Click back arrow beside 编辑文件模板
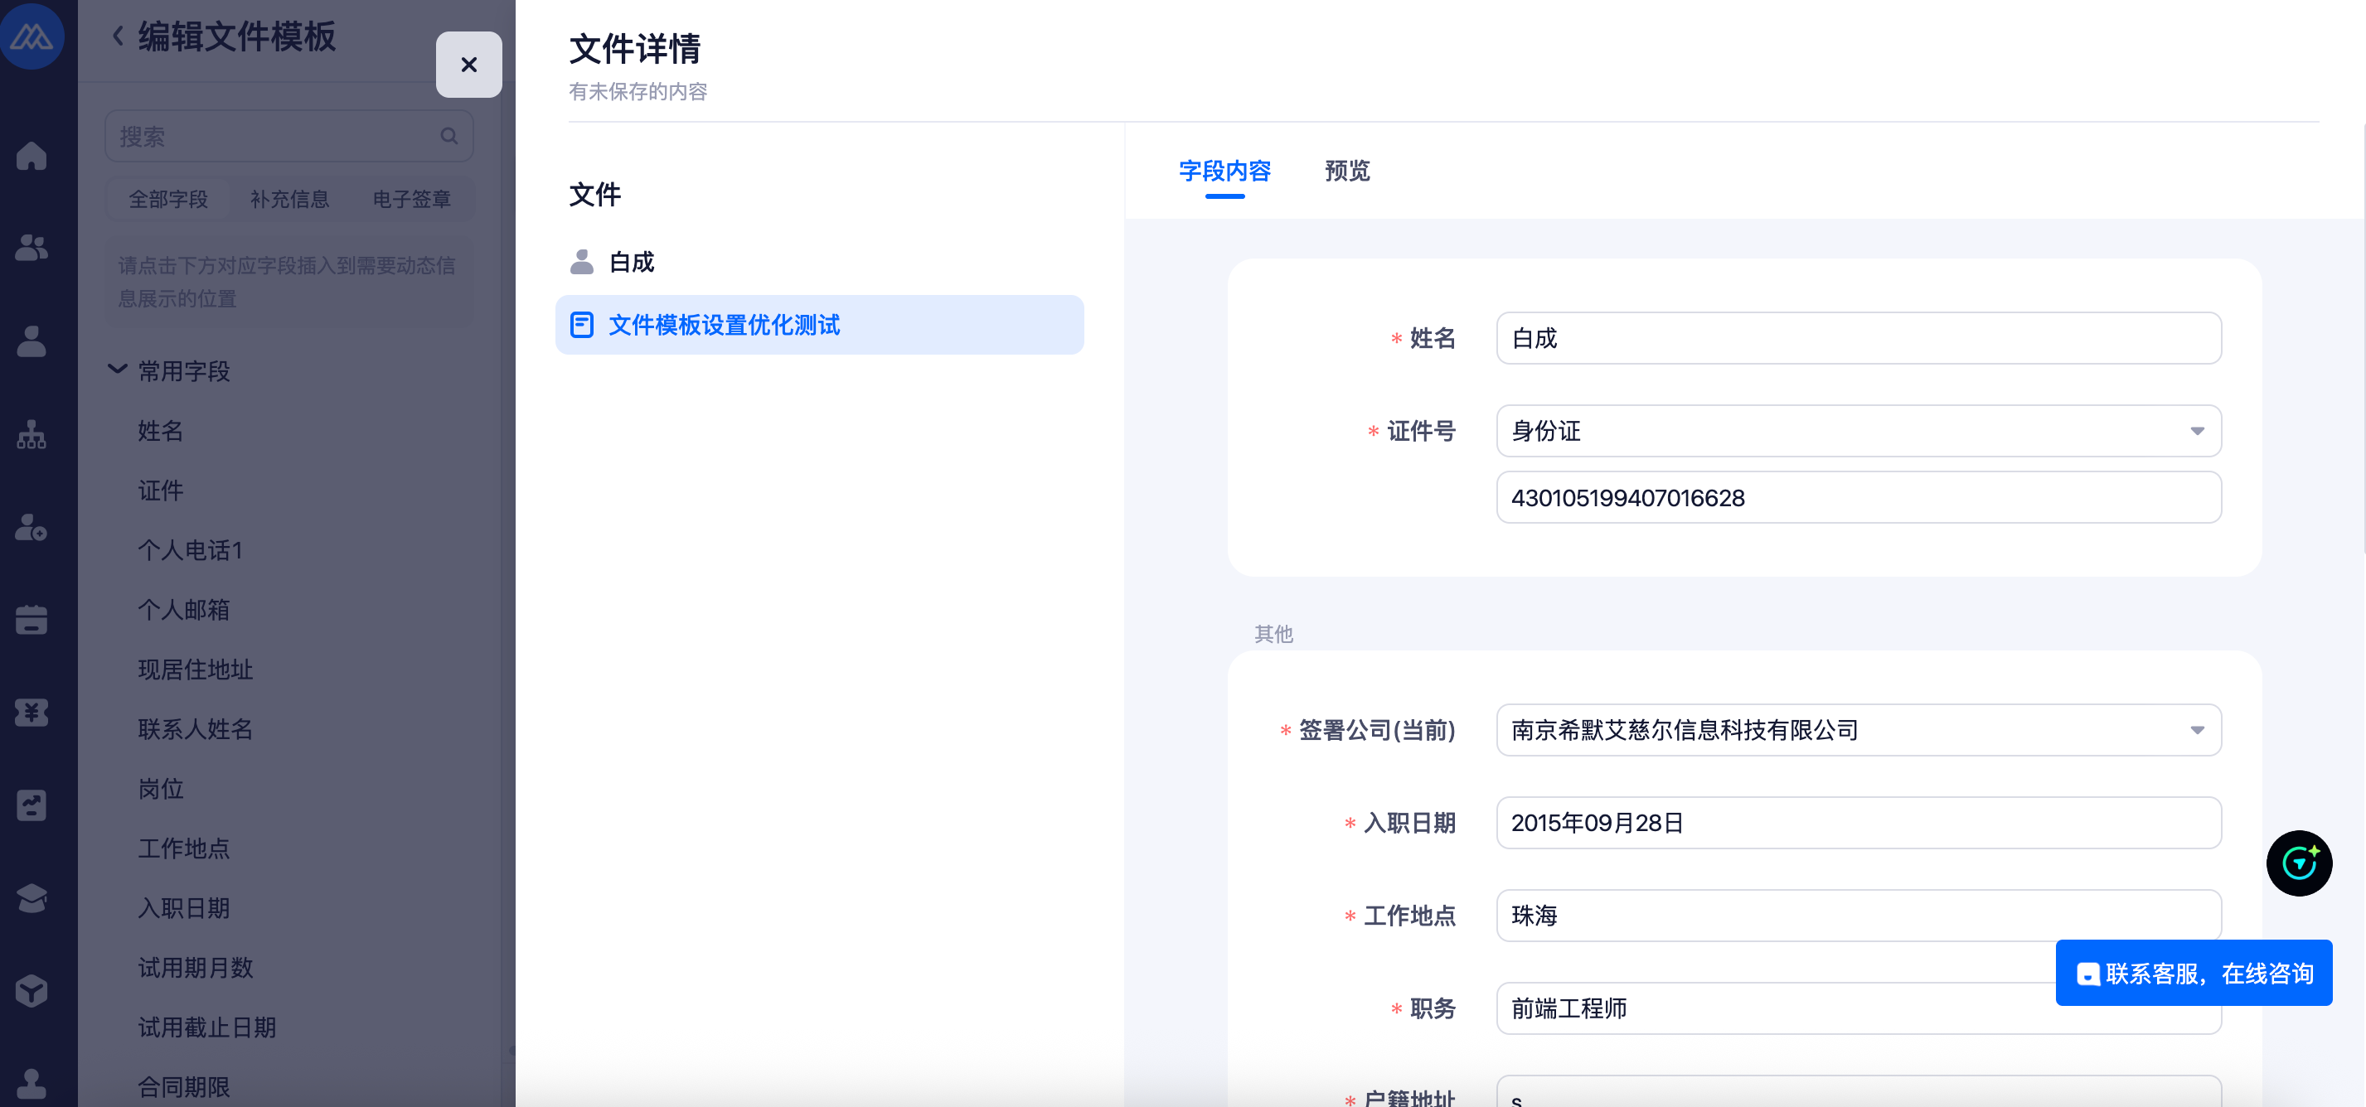The width and height of the screenshot is (2366, 1107). point(118,36)
